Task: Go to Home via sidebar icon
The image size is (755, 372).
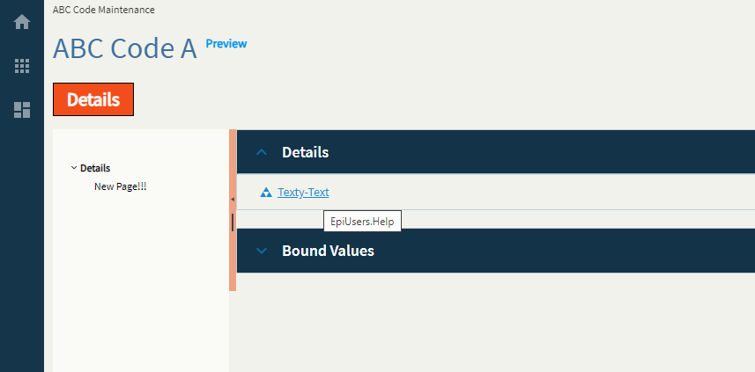Action: click(22, 22)
